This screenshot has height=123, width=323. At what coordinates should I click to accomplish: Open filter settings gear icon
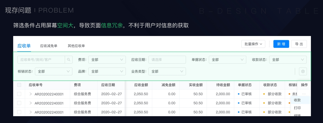click(303, 71)
